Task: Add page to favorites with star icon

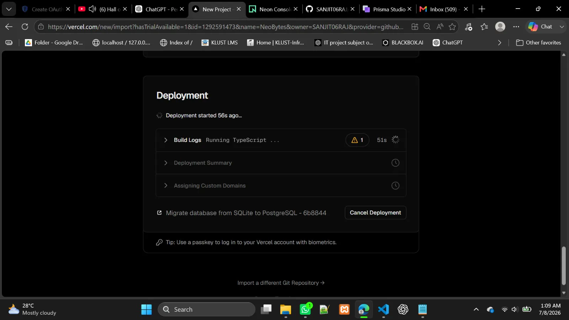Action: 452,27
